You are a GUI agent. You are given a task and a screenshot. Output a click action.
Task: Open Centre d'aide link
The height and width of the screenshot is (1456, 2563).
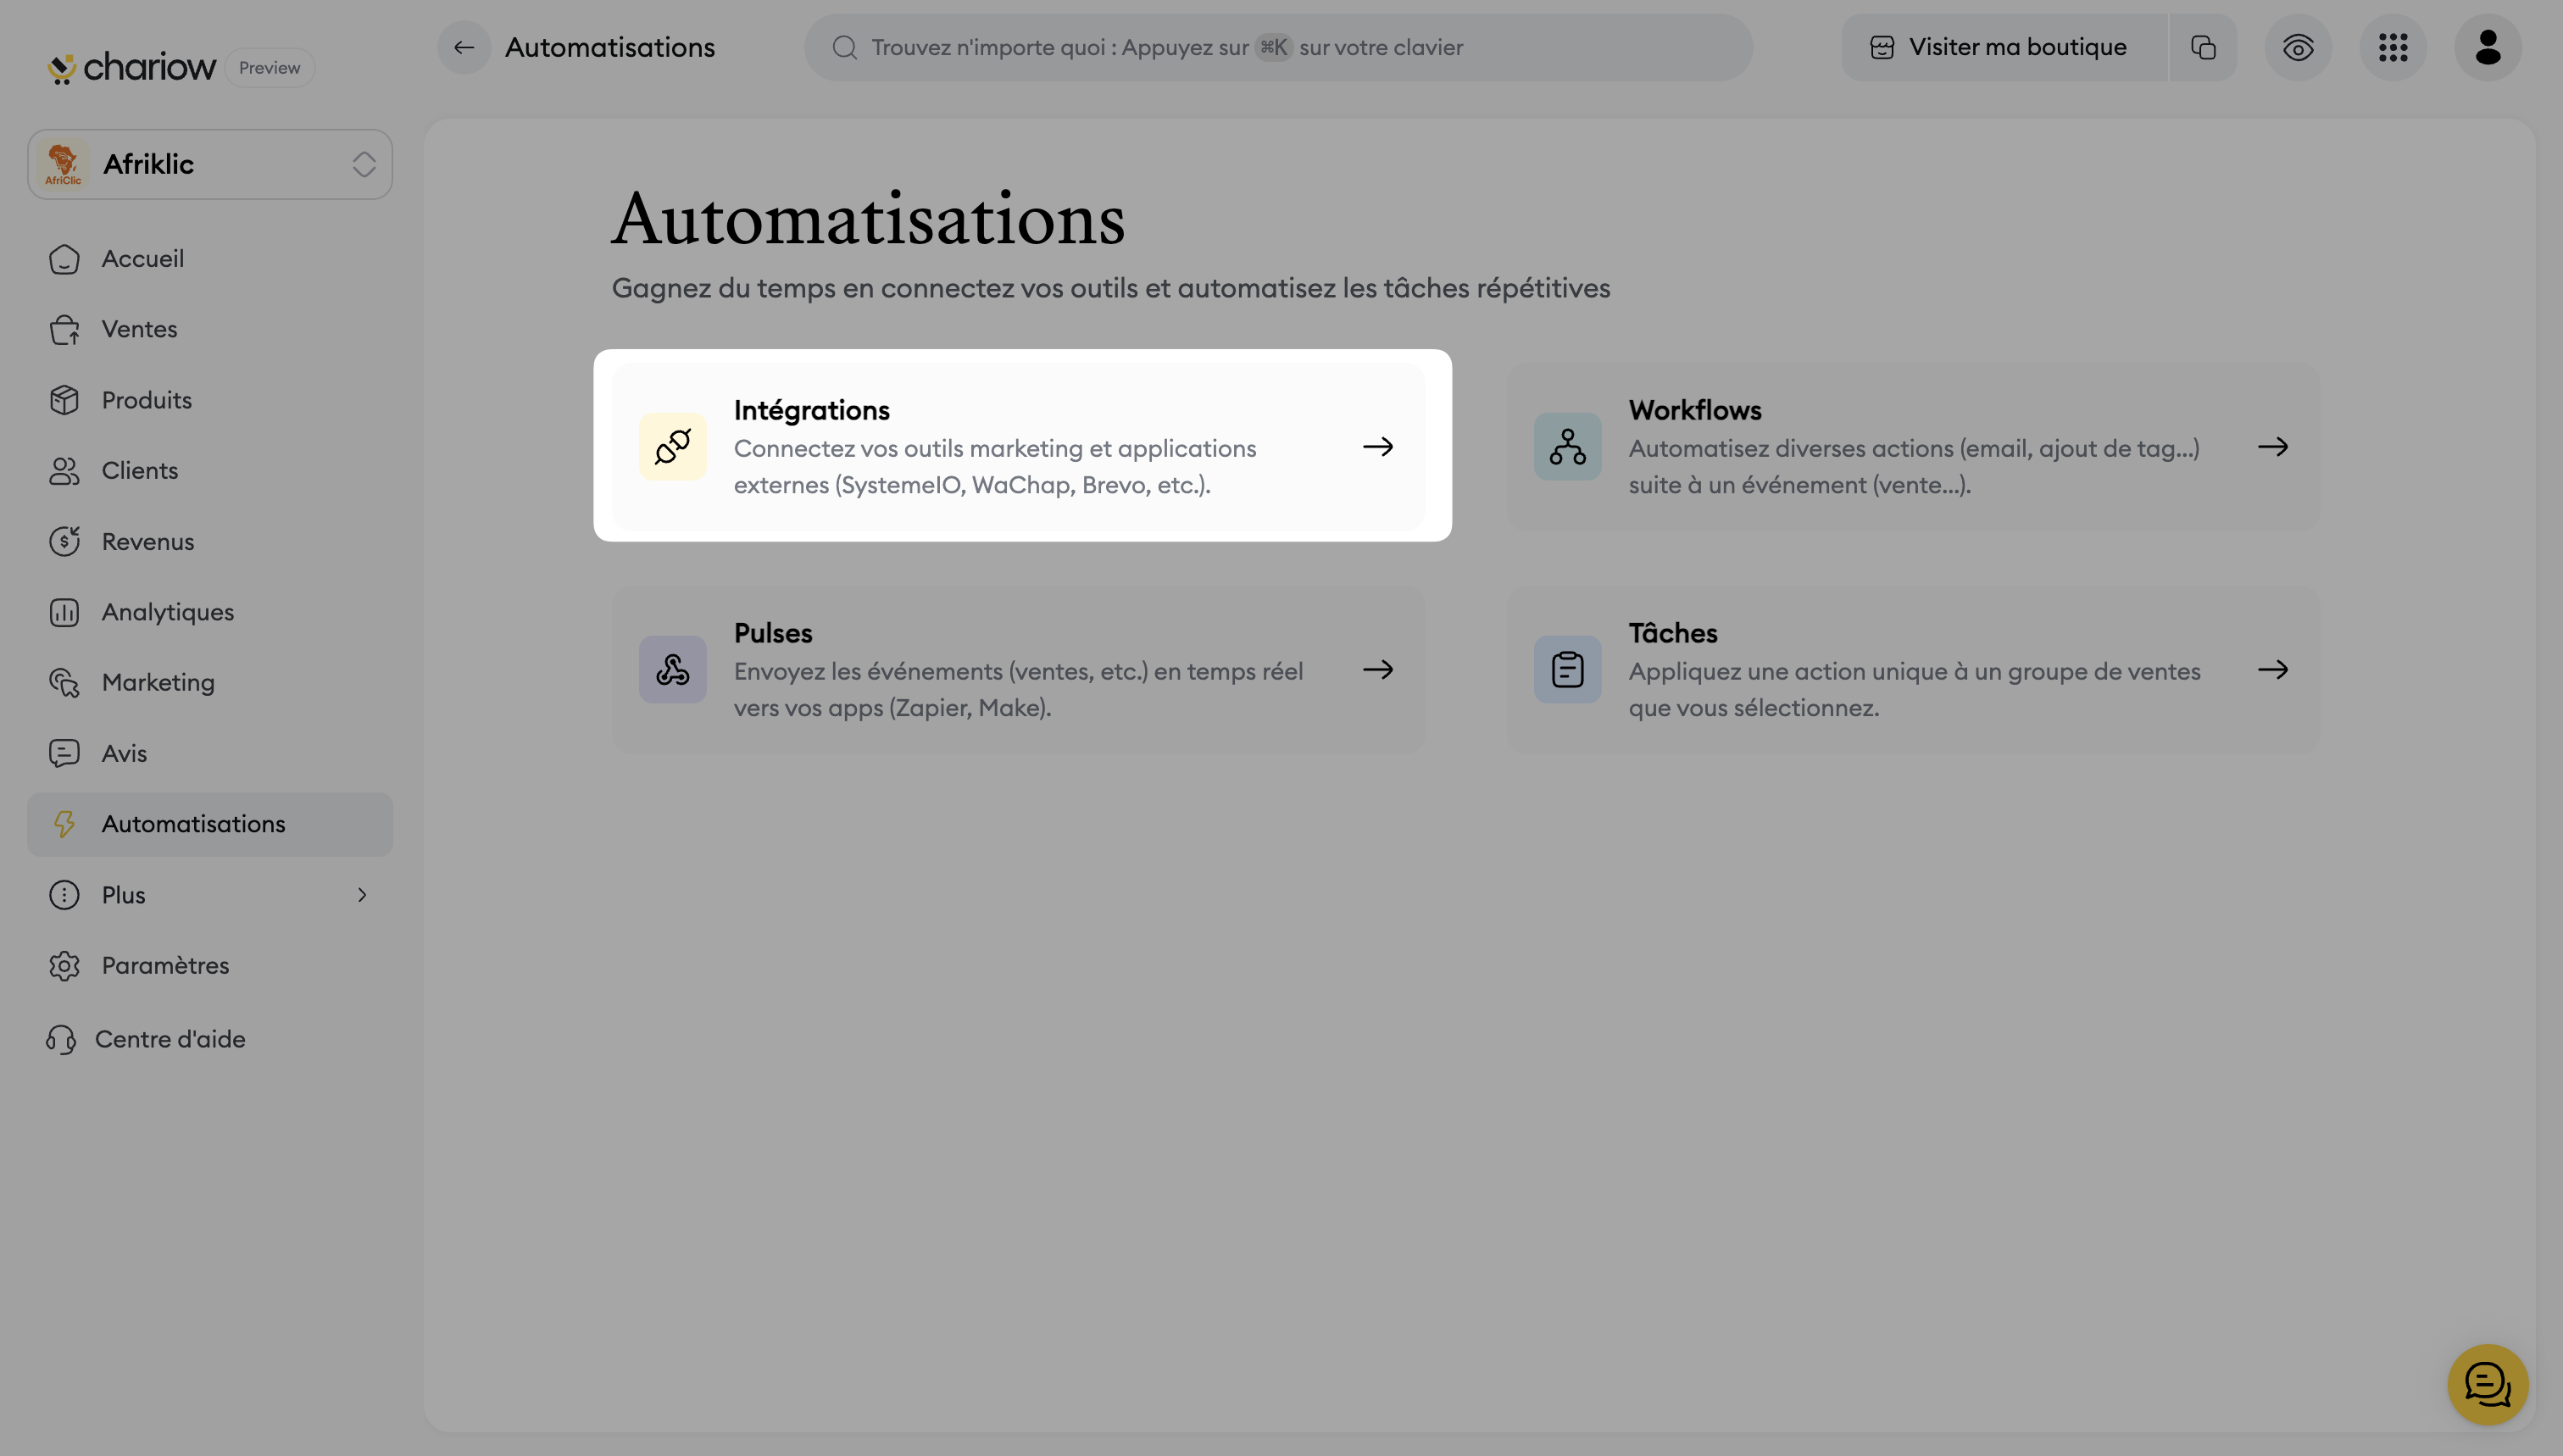170,1039
